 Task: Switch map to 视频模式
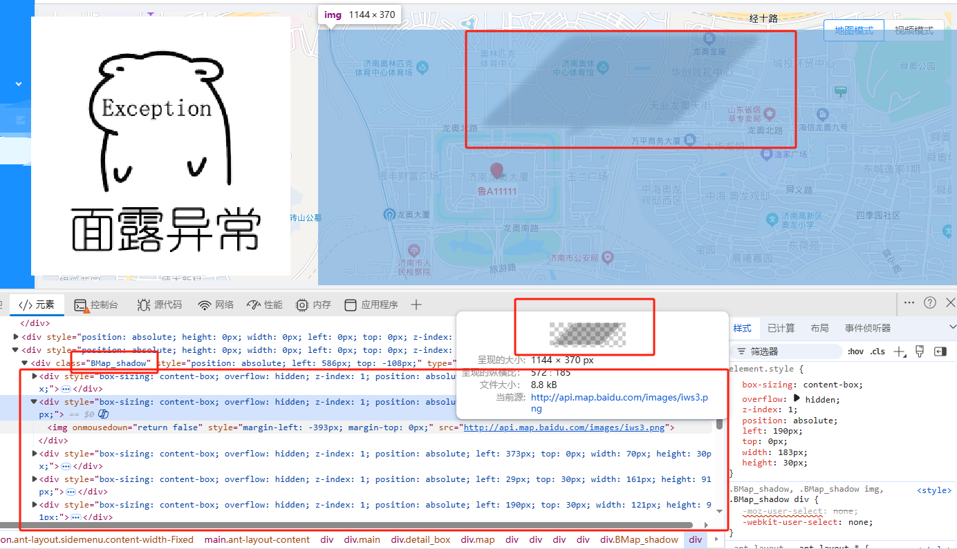tap(913, 30)
